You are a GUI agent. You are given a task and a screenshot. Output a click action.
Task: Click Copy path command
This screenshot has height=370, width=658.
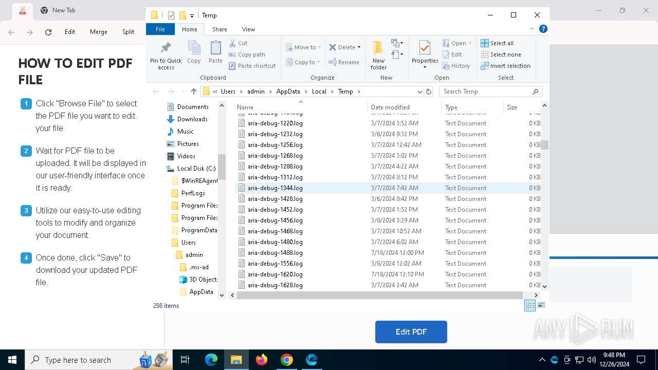click(x=247, y=54)
